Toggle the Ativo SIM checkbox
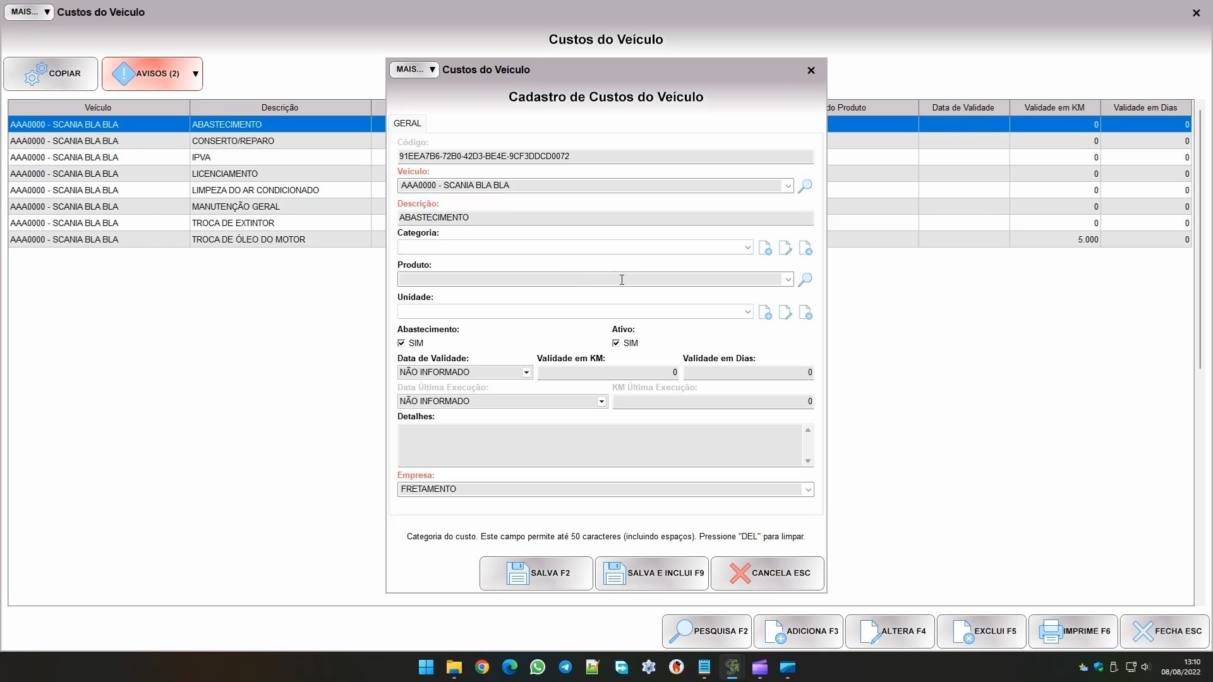The height and width of the screenshot is (682, 1213). coord(616,343)
